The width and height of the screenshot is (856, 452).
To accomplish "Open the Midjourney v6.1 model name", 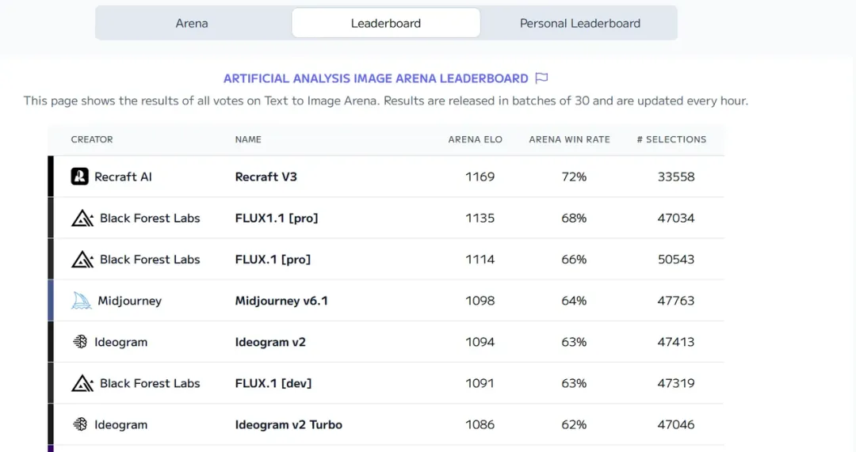I will pyautogui.click(x=281, y=301).
